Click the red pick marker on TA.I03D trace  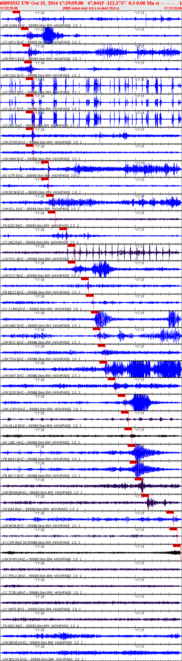[51, 212]
